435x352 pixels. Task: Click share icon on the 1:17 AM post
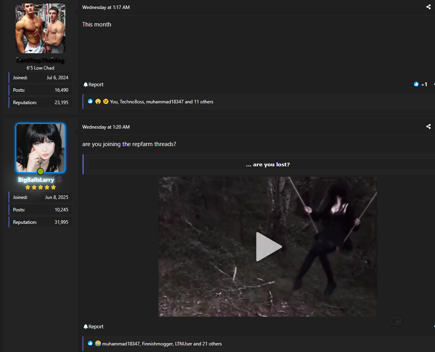click(x=428, y=7)
